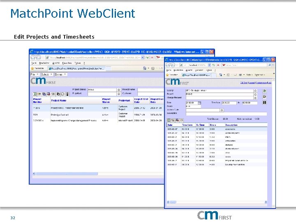Click the Project Status lookup button

(x=119, y=90)
